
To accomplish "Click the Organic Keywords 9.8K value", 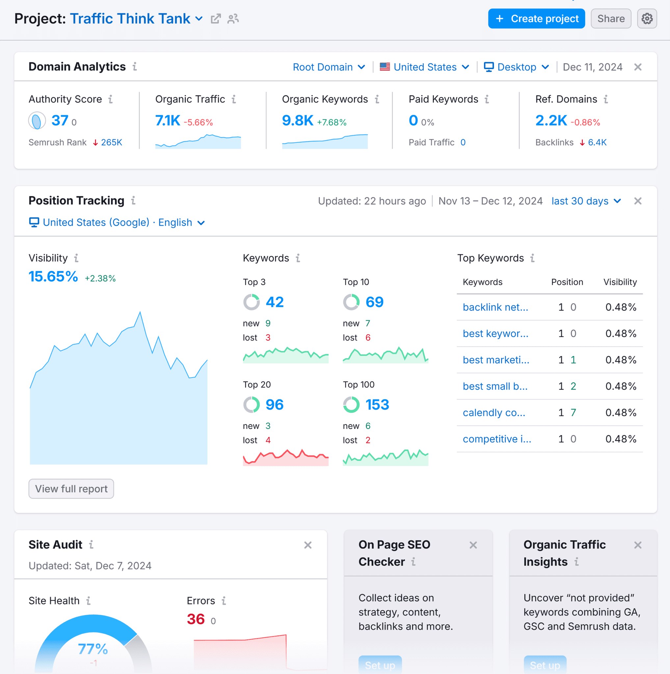I will 298,121.
